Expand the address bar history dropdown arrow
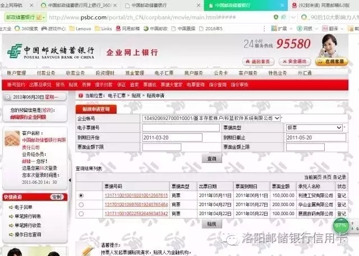The image size is (359, 256). pos(293,17)
